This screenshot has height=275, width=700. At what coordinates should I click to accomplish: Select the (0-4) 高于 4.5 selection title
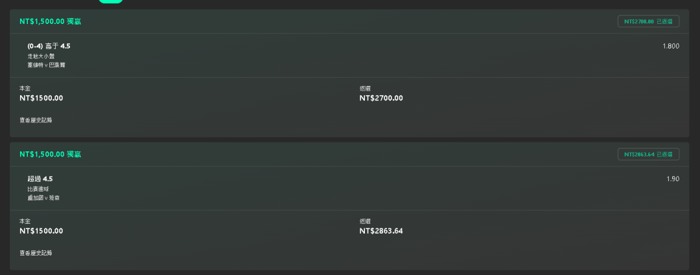tap(49, 46)
